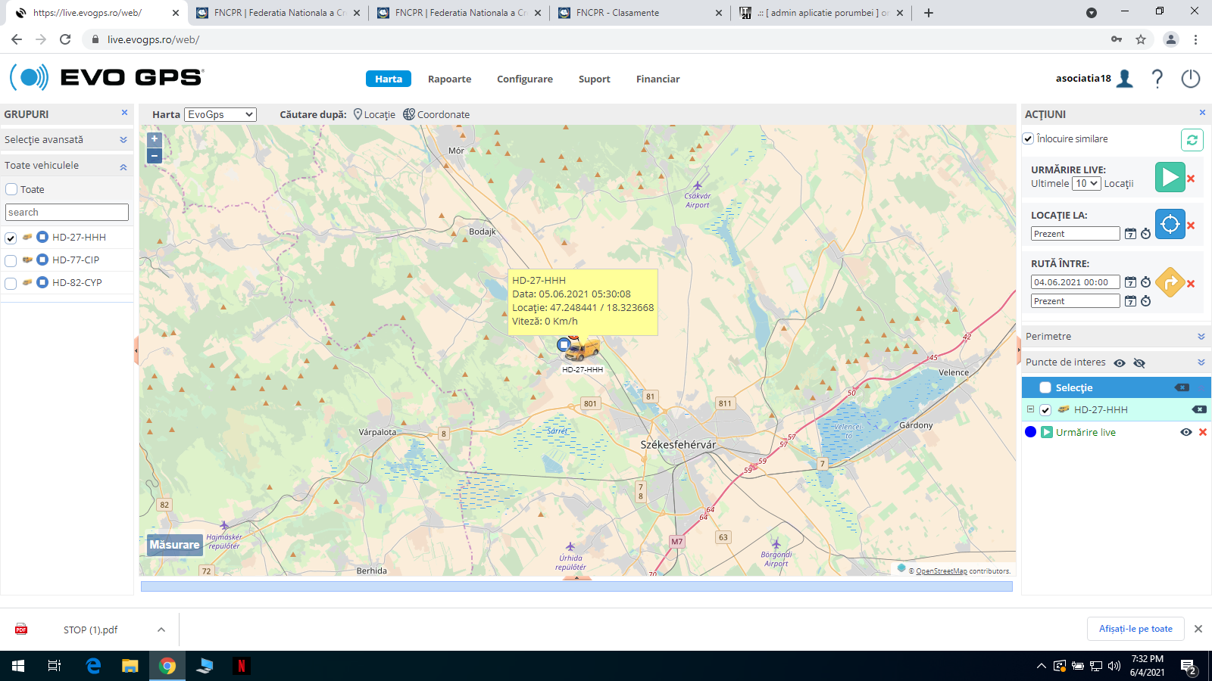Zoom in on the map

coord(155,139)
